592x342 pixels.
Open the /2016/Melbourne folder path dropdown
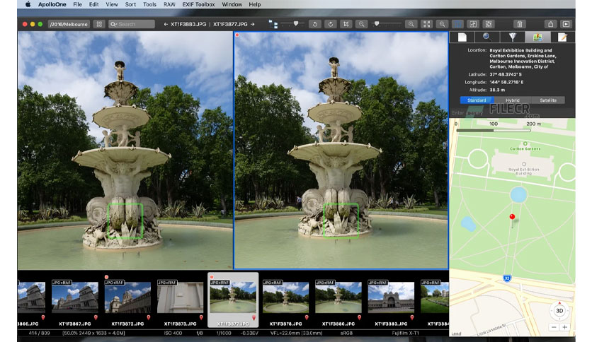click(x=69, y=24)
